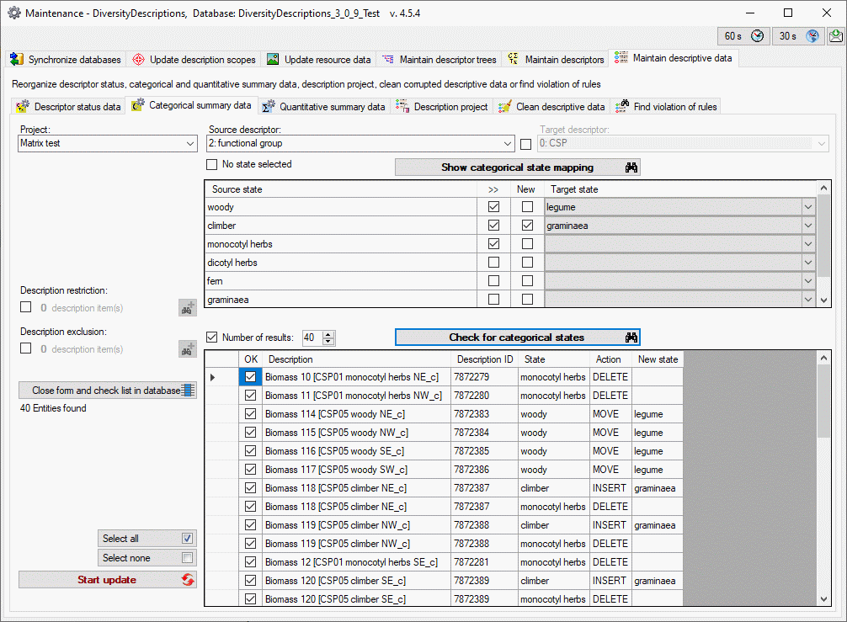Click the Biomass 12 description cell
This screenshot has height=622, width=847.
(356, 562)
